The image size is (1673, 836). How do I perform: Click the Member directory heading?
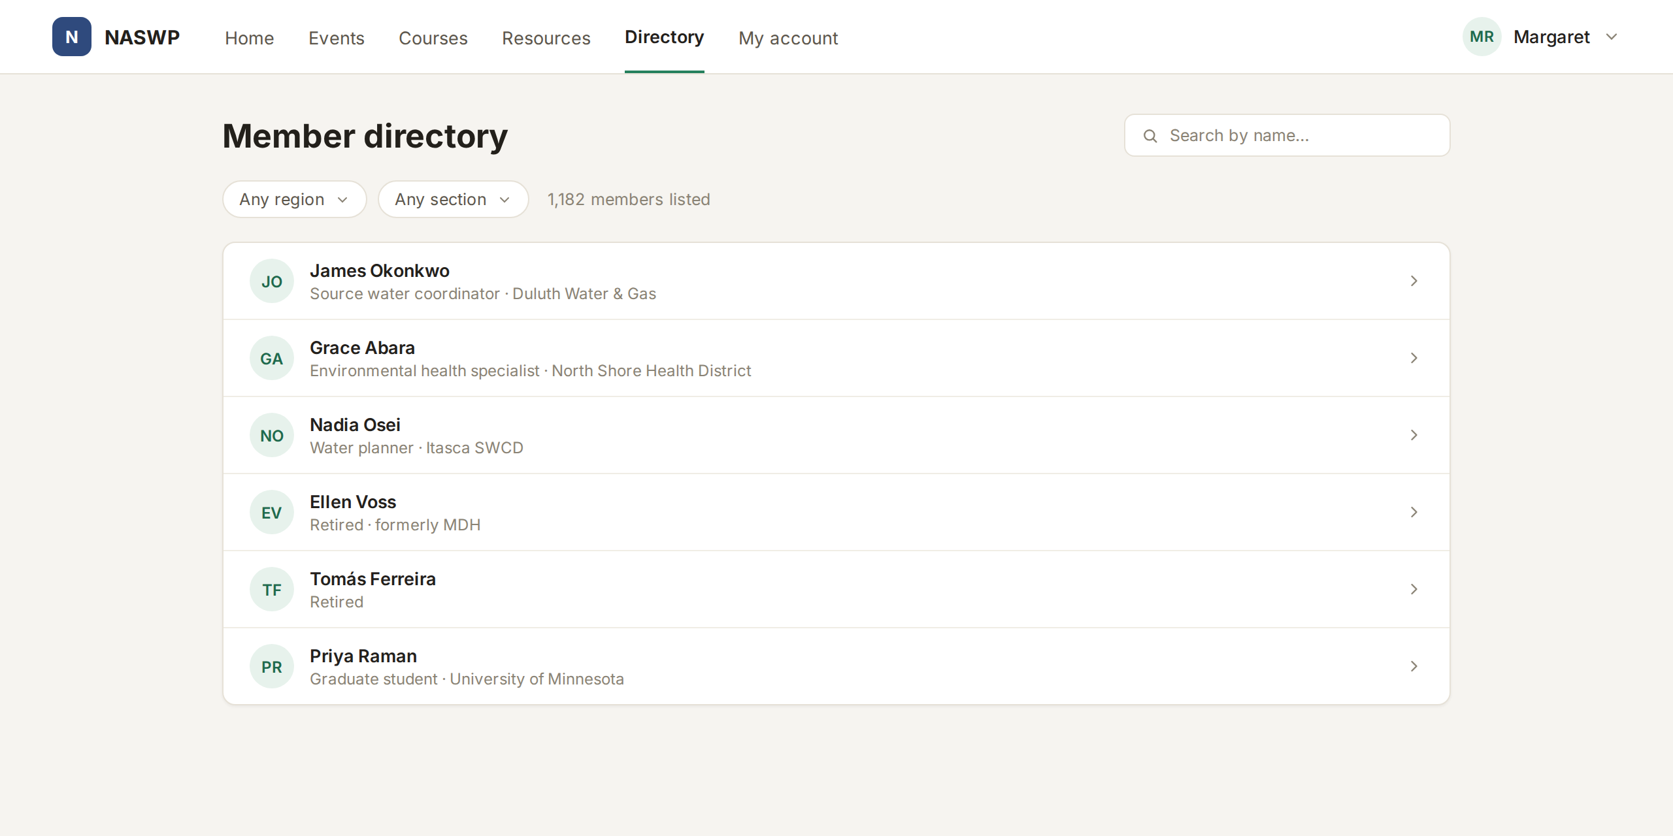[x=365, y=136]
